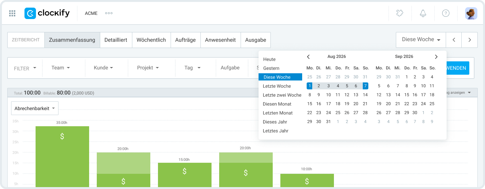Switch to the Anwesenheit tab
This screenshot has width=485, height=189.
(x=220, y=40)
